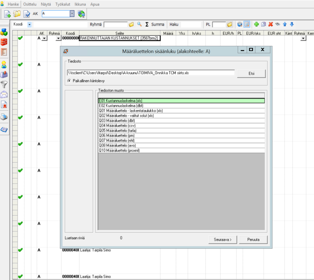Open the envelope mail icon in sidebar
Screen dimensions: 314x280
pyautogui.click(x=4, y=94)
